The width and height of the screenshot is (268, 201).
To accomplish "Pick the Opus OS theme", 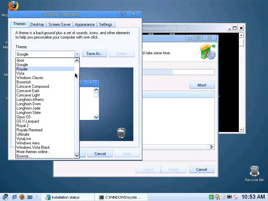I will [45, 117].
